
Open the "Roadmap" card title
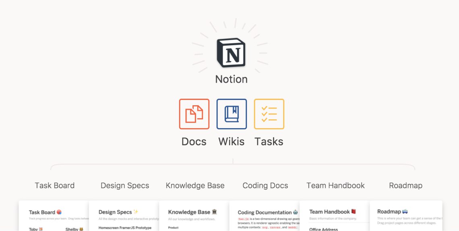389,212
